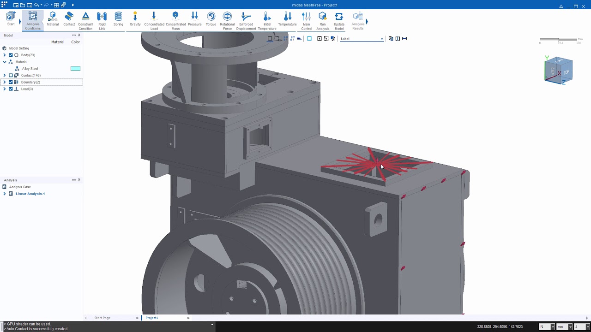591x332 pixels.
Task: Expand the Load(3) tree node
Action: click(5, 89)
